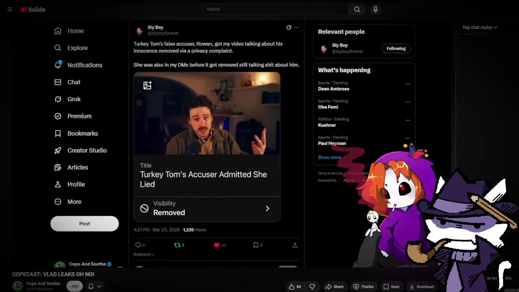This screenshot has height=292, width=519.
Task: Click the Profile person icon
Action: [58, 185]
